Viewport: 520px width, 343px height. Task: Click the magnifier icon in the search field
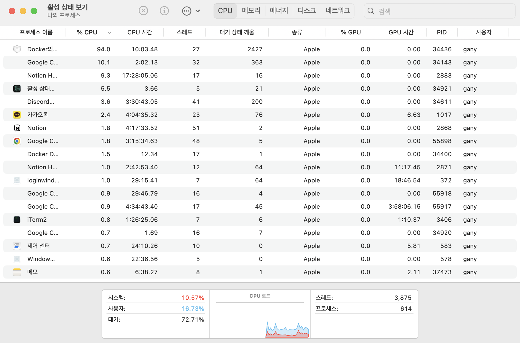(371, 11)
